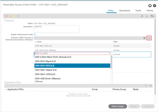The image size is (158, 112).
Task: Open the History tab
Action: tap(150, 11)
